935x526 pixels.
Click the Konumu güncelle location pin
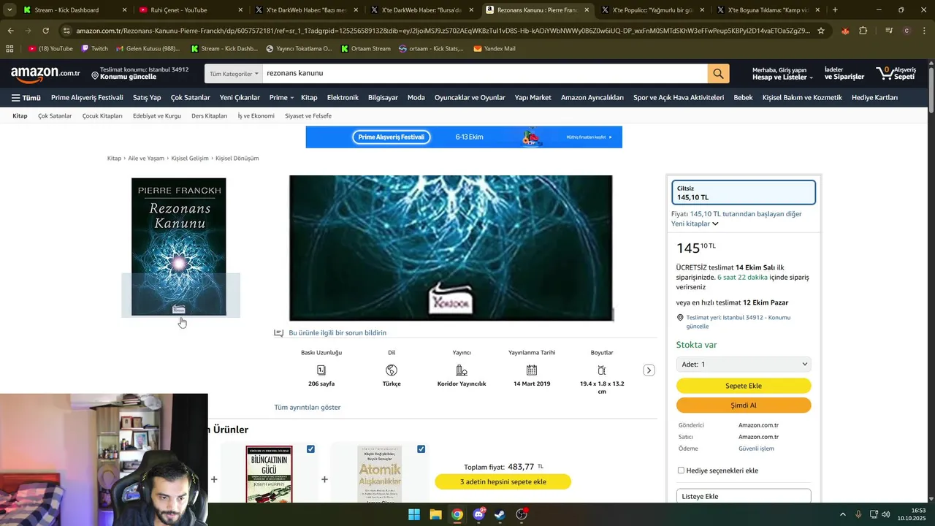pyautogui.click(x=95, y=74)
